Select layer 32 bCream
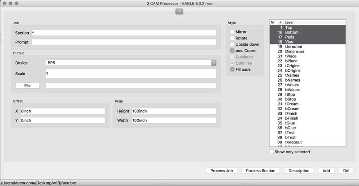This screenshot has height=186, width=359. tap(308, 109)
